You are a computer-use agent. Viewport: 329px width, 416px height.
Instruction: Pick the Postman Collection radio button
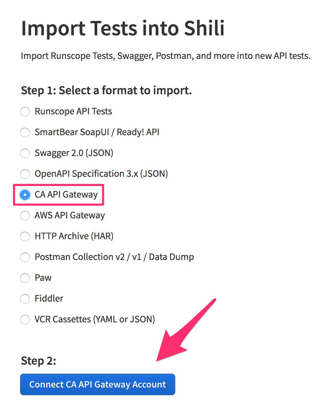point(25,257)
